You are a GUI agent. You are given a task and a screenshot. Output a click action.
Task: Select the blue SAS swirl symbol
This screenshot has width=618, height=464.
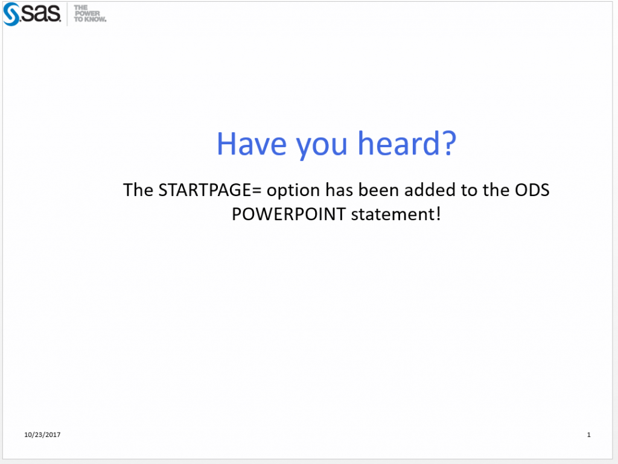[11, 13]
